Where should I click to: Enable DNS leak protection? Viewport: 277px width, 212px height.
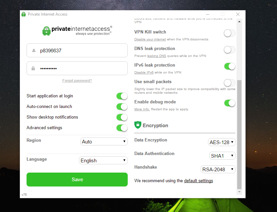coord(230,50)
